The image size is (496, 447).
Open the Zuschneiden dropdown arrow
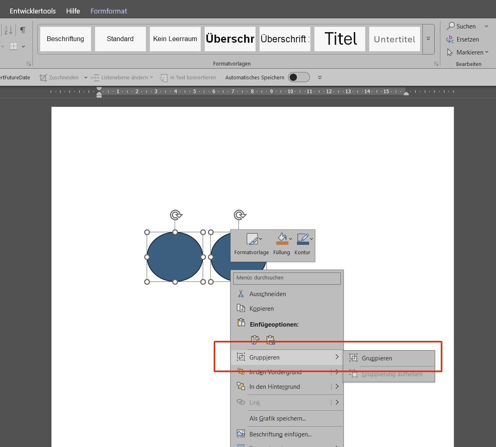pos(86,77)
